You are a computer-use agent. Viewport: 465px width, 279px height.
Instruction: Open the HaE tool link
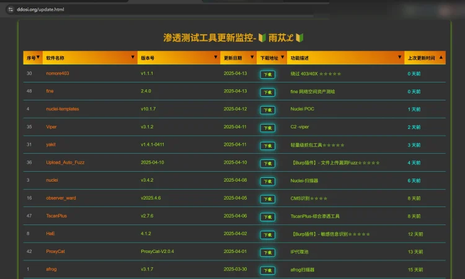(x=50, y=233)
